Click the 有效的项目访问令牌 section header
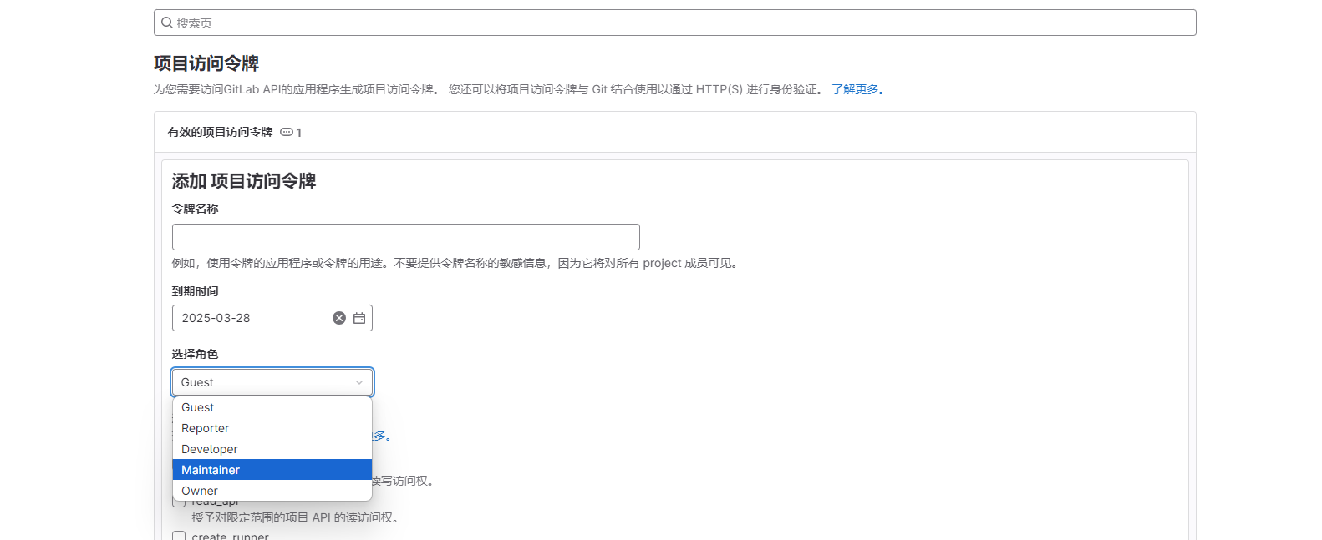Image resolution: width=1322 pixels, height=540 pixels. coord(220,132)
